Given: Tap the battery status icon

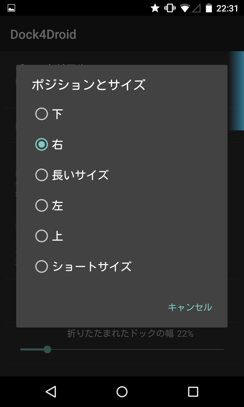Looking at the screenshot, I should tap(209, 8).
